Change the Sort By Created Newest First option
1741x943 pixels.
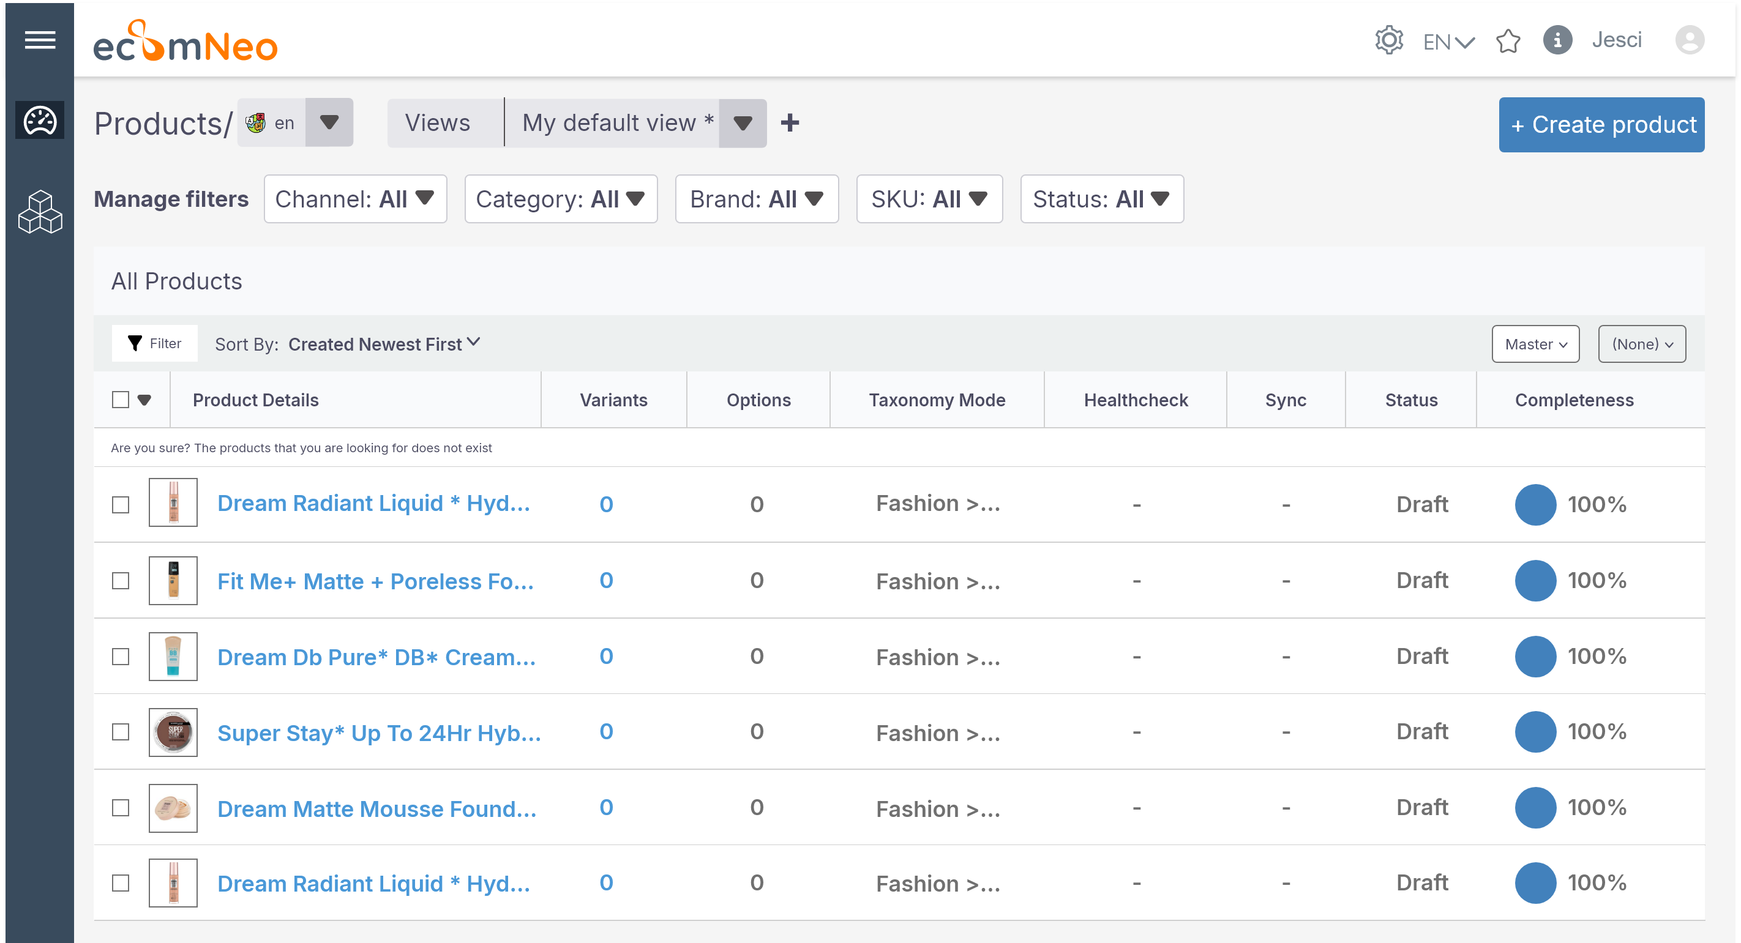(383, 344)
